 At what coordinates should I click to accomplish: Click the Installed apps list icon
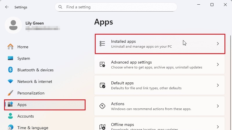102,44
